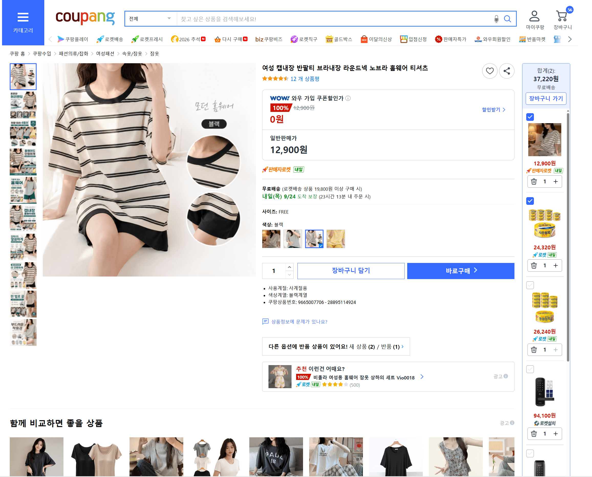Click the ad info icon beside 추천 이런건 어때요

[x=506, y=376]
